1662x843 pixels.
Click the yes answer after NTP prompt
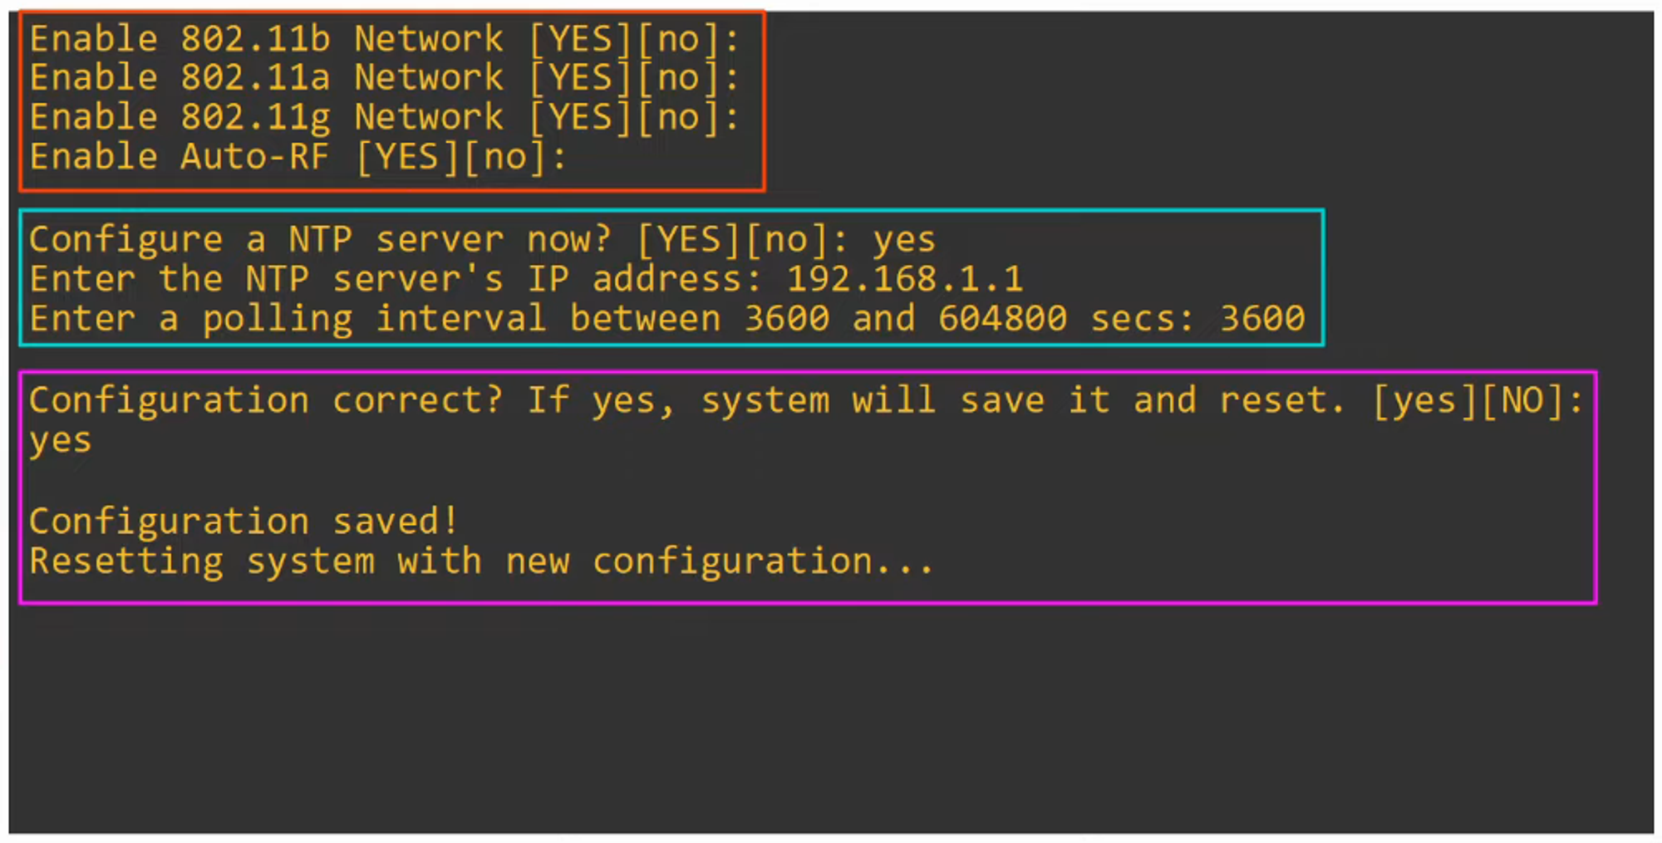(904, 241)
